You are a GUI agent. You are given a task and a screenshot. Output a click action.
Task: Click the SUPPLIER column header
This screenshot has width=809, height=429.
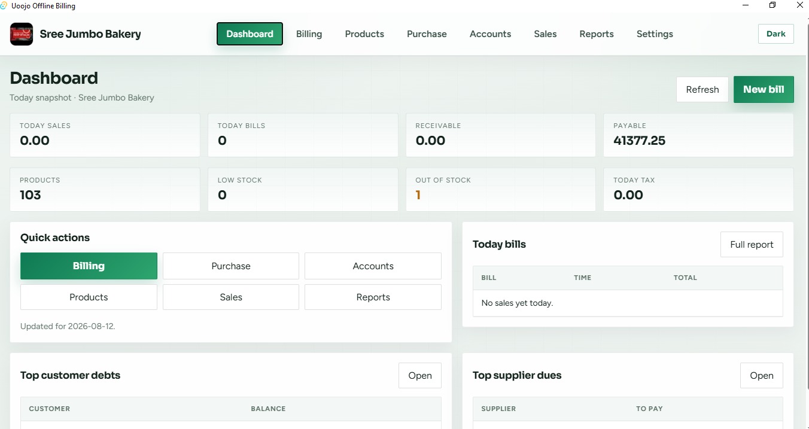click(498, 409)
